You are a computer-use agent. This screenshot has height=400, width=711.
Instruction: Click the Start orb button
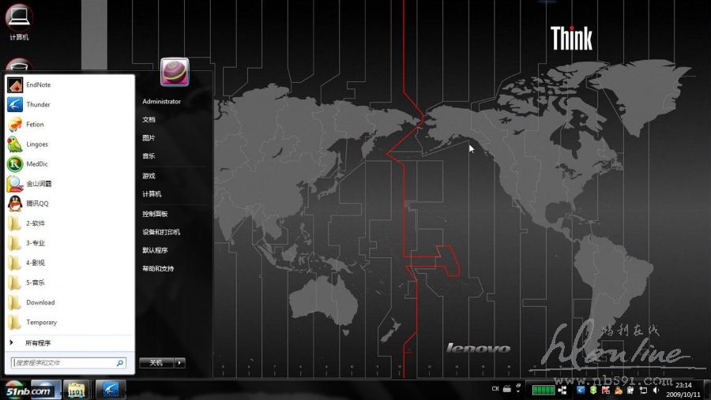(14, 390)
